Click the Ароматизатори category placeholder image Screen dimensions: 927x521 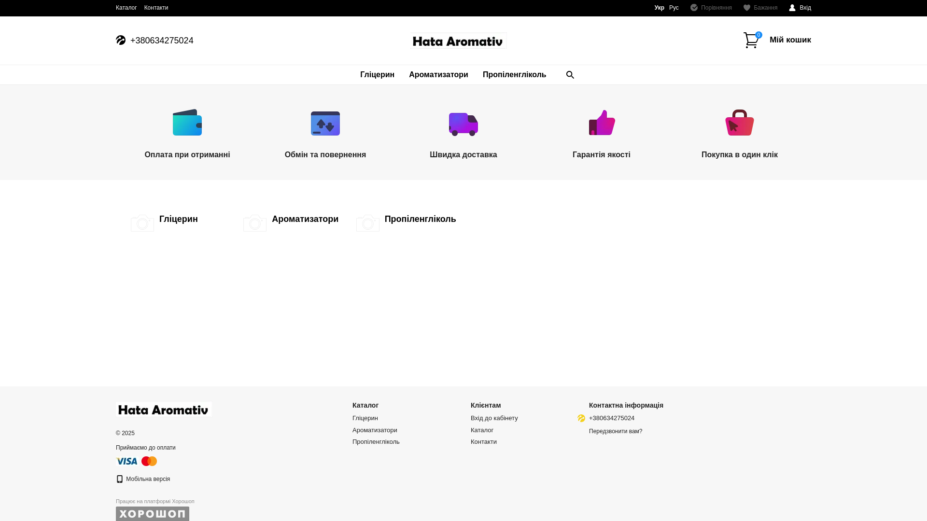click(x=255, y=223)
